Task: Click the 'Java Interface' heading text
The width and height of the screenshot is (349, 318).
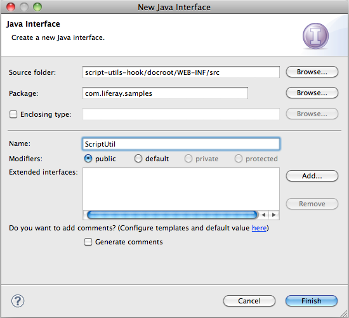Action: coord(33,24)
